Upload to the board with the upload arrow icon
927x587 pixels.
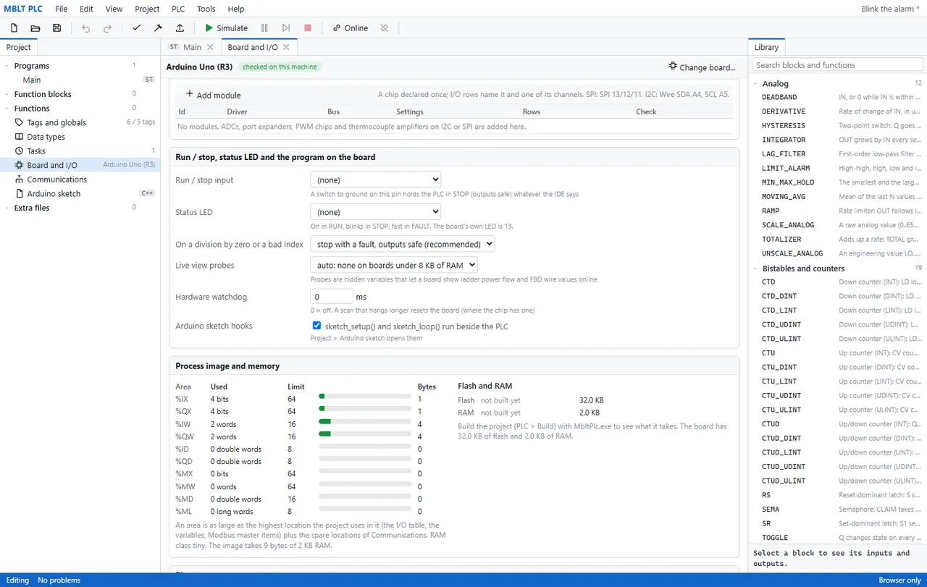click(x=180, y=28)
